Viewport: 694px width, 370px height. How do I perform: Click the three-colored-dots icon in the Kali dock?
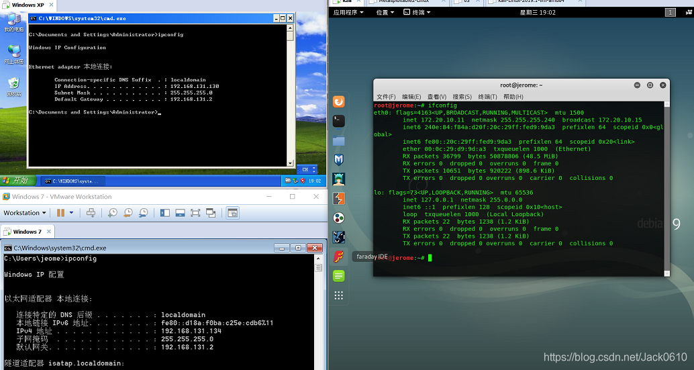[338, 218]
